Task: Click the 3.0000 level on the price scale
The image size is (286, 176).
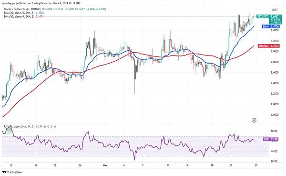Action: [x=275, y=51]
